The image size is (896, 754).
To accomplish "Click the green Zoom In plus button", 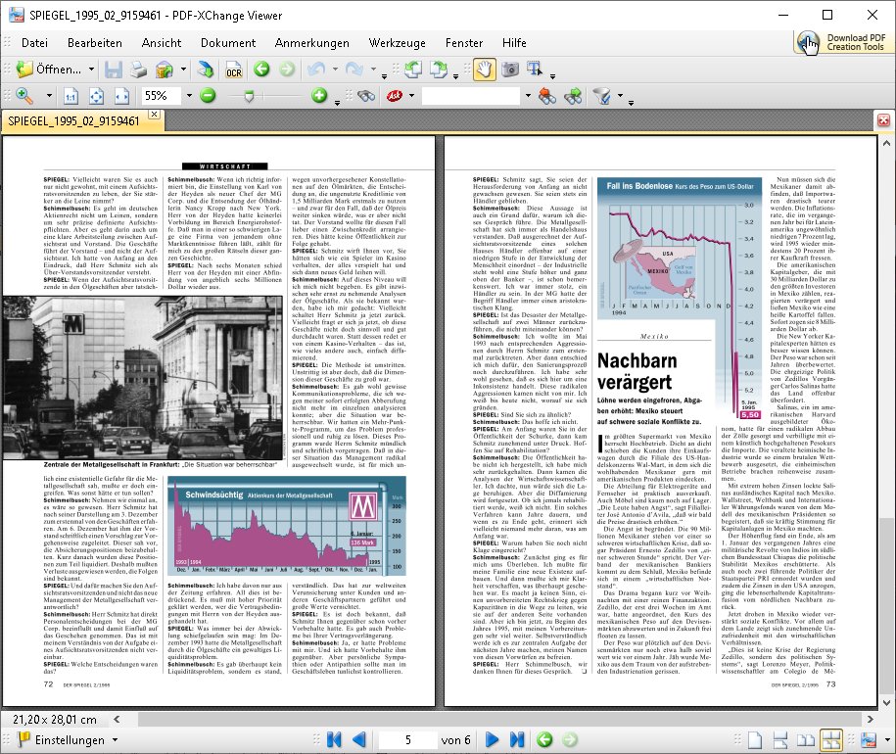I will pos(319,96).
